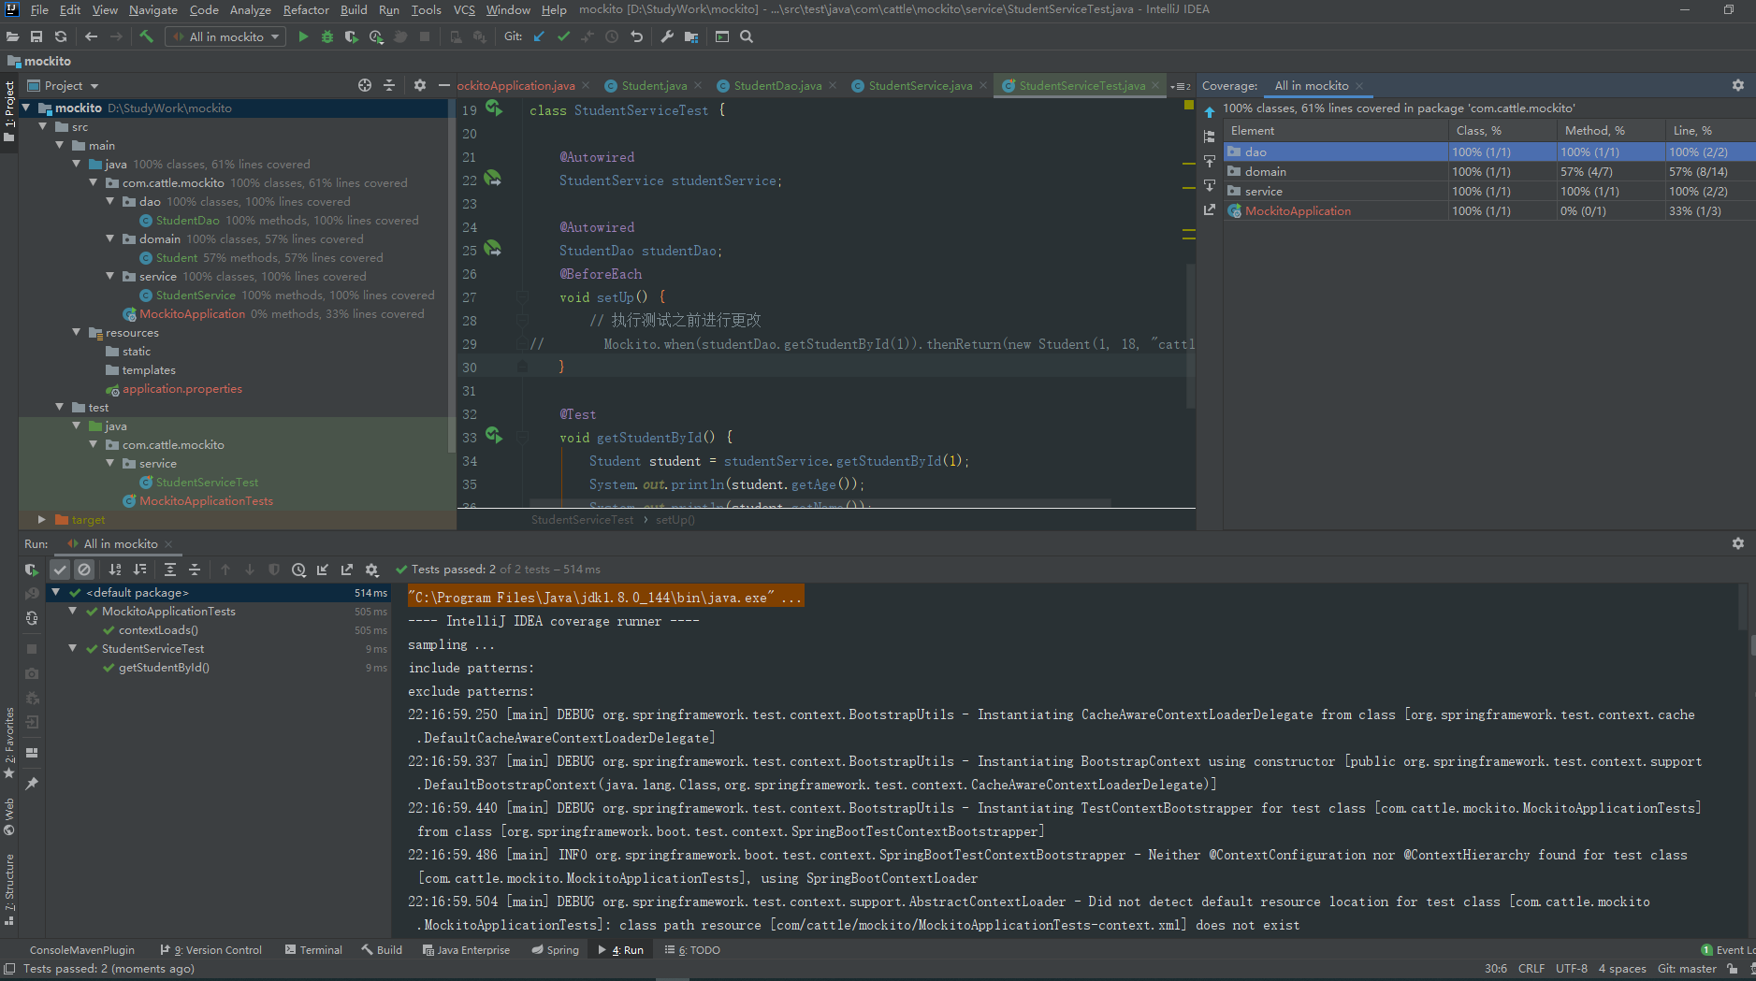The width and height of the screenshot is (1756, 981).
Task: Click the green Run play button
Action: pos(302,36)
